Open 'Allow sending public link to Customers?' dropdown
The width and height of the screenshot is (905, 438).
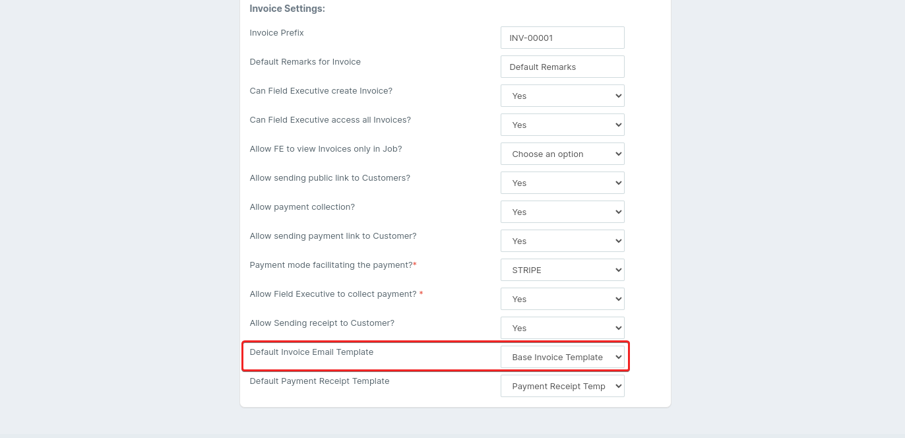(562, 183)
